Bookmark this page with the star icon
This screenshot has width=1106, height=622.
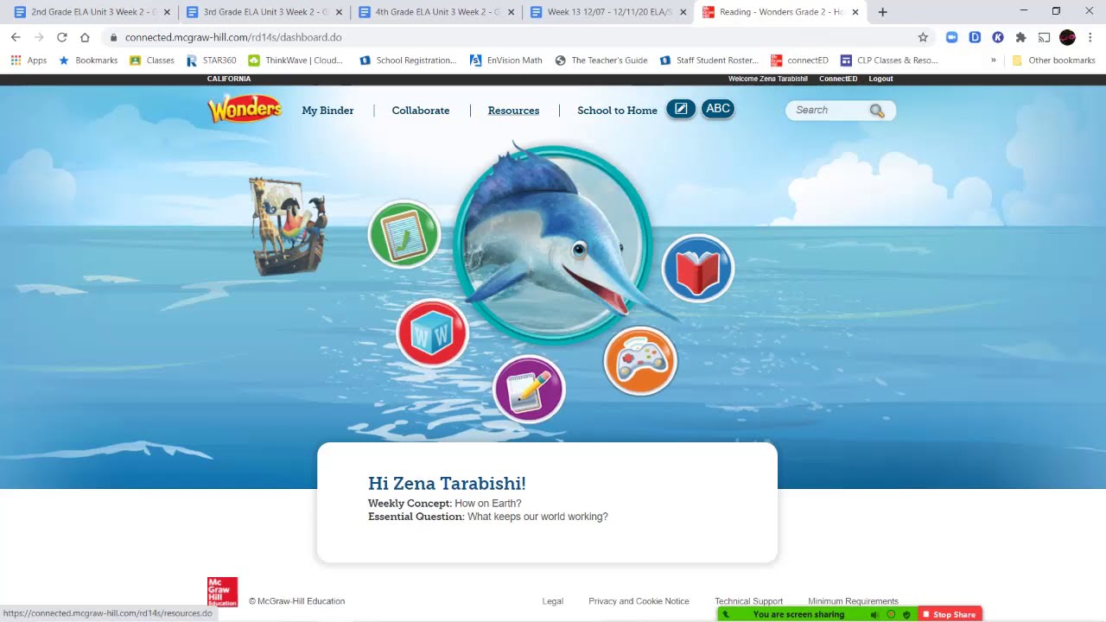pos(923,37)
